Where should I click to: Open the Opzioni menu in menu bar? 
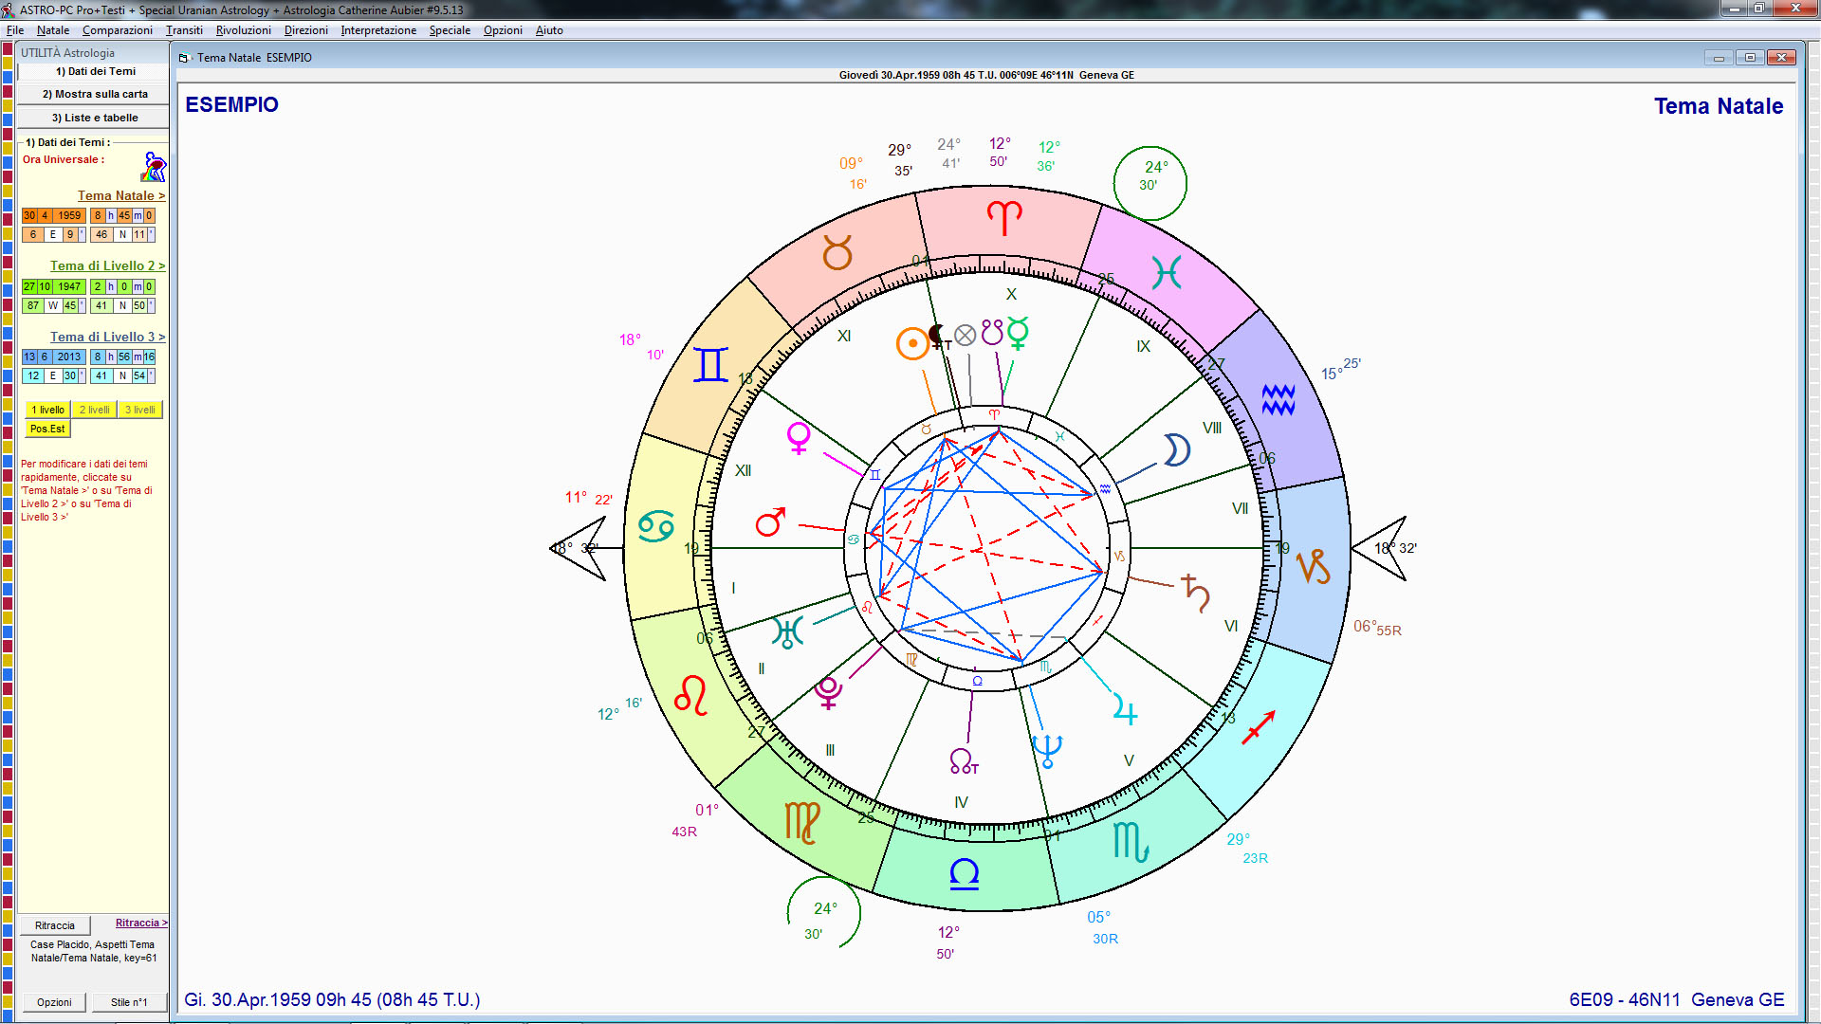503,30
